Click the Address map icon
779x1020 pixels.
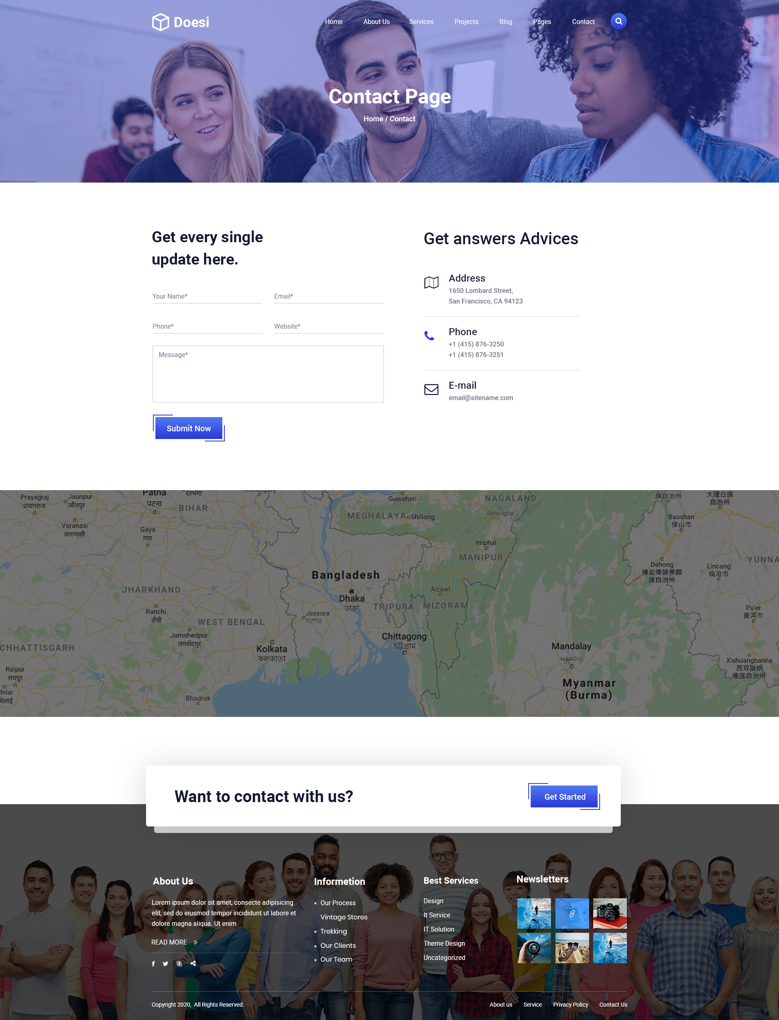(x=431, y=282)
